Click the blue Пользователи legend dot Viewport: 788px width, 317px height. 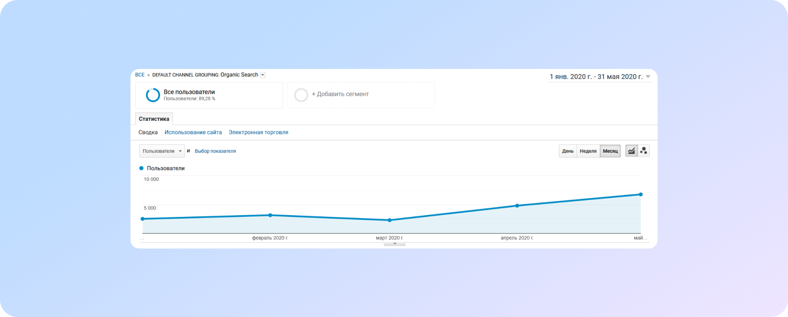(141, 168)
